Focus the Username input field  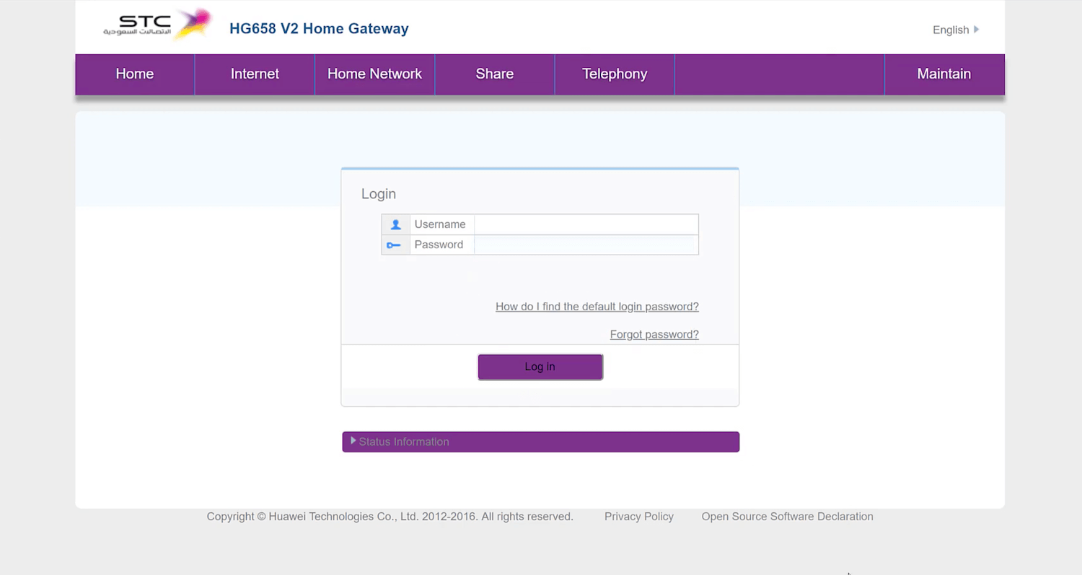coord(586,224)
